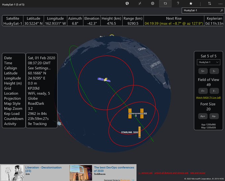This screenshot has height=181, width=225.
Task: Click the '9e Tracking' activity value
Action: pyautogui.click(x=37, y=124)
